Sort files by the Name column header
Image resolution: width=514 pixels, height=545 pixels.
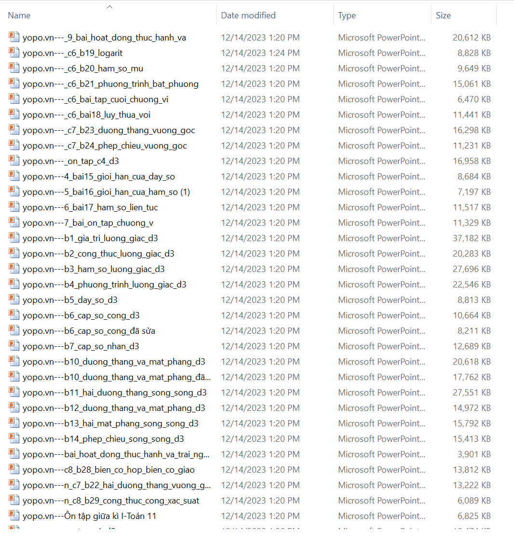pos(19,15)
